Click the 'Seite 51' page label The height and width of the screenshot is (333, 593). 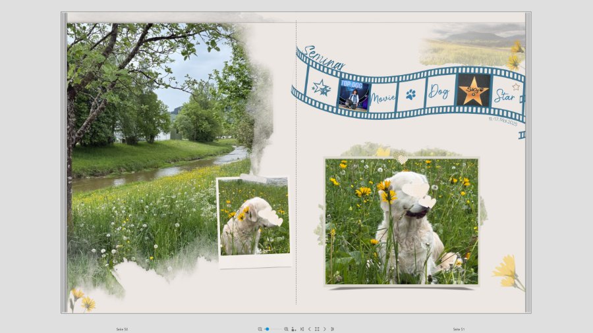[459, 329]
